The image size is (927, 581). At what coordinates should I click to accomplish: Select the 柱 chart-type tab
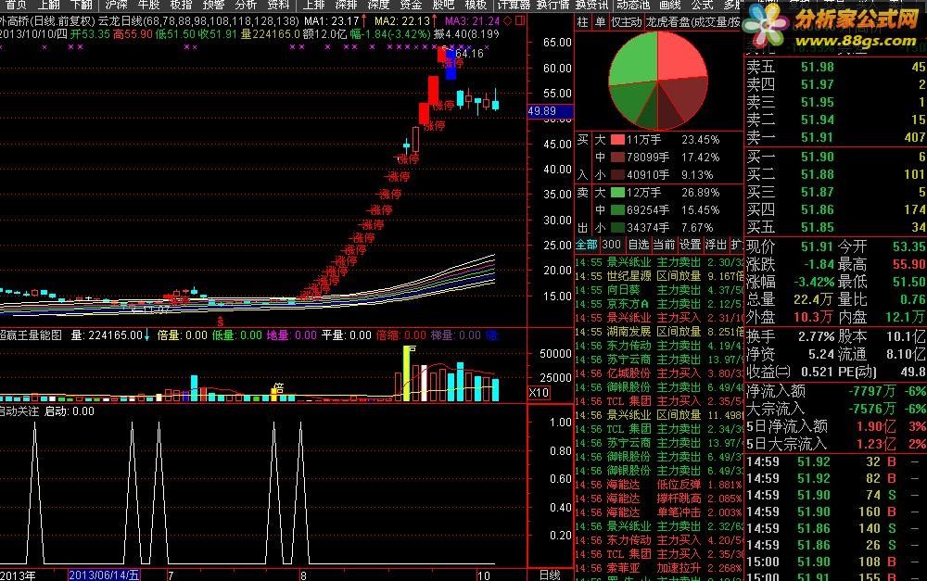[x=583, y=22]
